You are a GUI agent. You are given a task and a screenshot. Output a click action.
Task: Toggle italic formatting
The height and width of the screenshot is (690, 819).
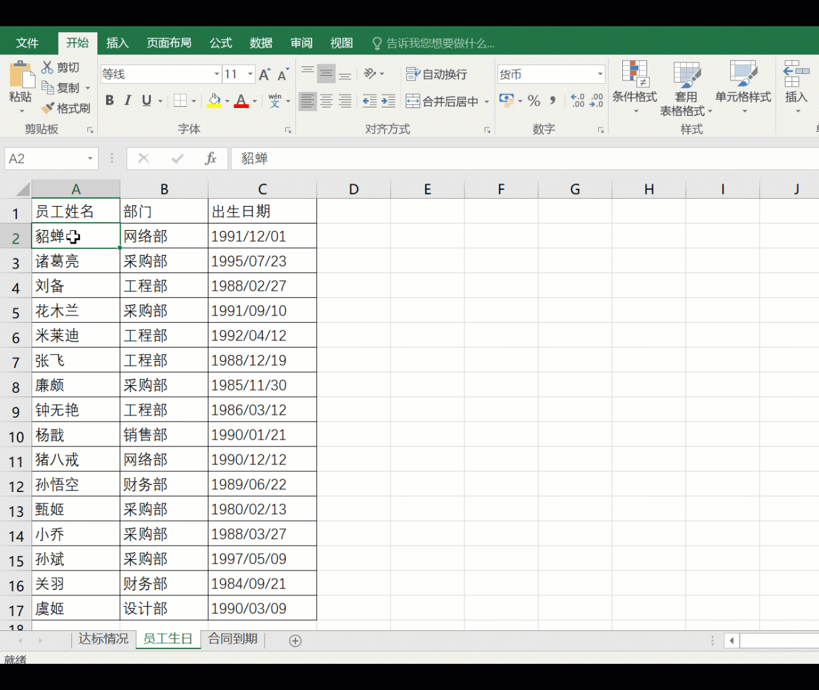click(x=128, y=101)
